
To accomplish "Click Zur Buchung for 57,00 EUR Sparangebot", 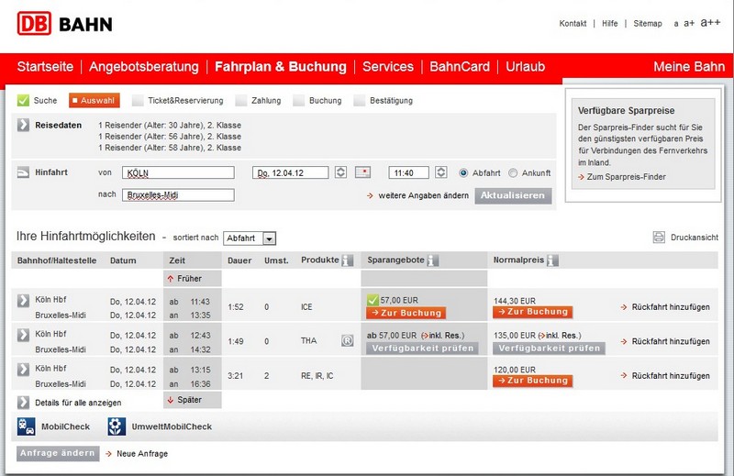I will (406, 313).
